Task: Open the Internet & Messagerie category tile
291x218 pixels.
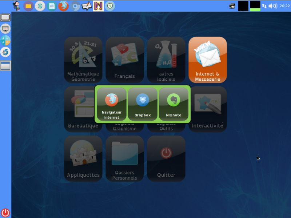Action: (207, 60)
